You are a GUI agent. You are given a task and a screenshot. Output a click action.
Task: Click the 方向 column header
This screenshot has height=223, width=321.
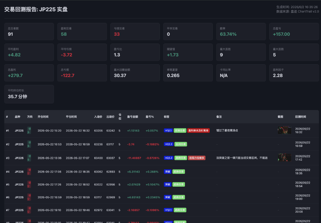click(30, 117)
